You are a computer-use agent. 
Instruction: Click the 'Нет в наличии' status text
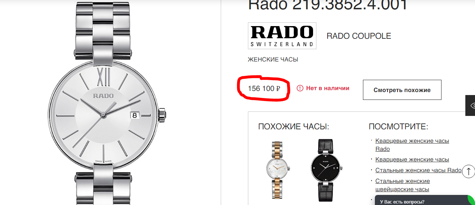(328, 88)
